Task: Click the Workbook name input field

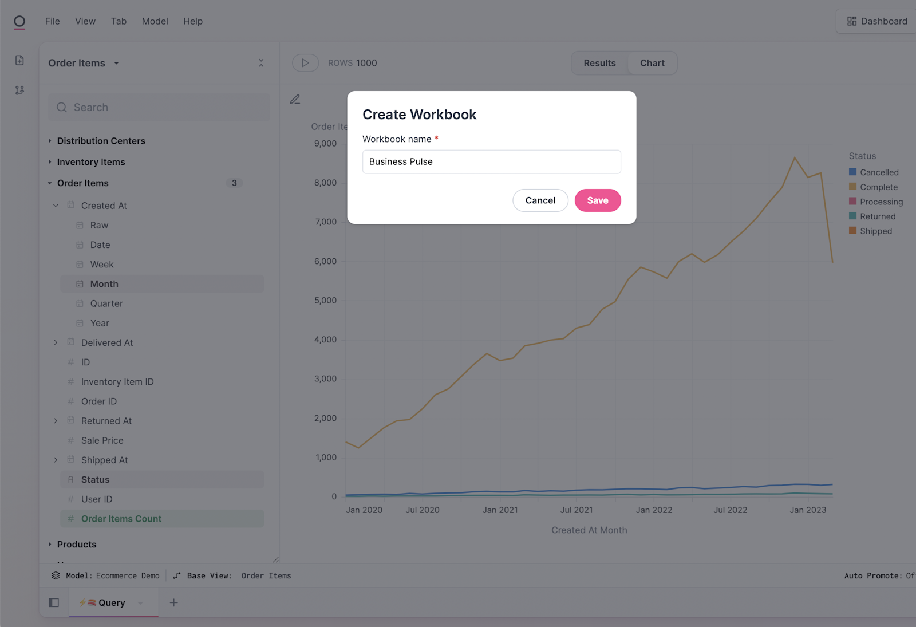Action: click(x=491, y=162)
